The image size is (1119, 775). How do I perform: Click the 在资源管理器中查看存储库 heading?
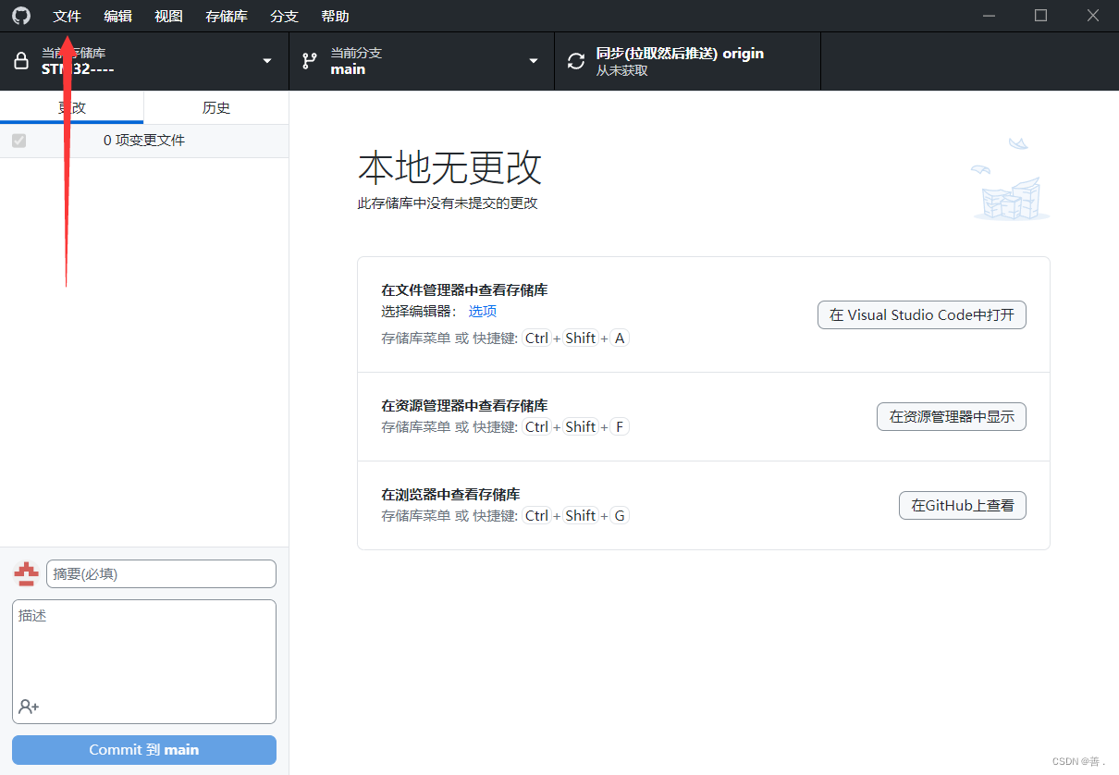pyautogui.click(x=464, y=405)
